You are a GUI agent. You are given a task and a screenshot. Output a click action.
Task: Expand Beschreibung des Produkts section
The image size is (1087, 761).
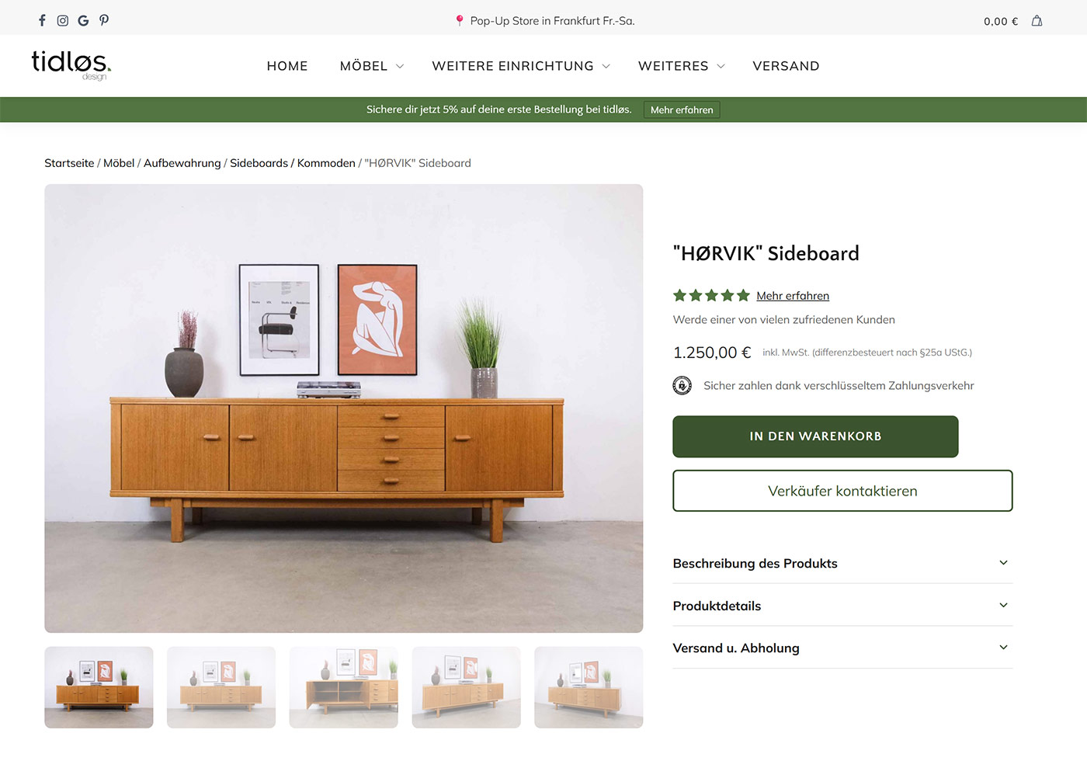[x=842, y=563]
